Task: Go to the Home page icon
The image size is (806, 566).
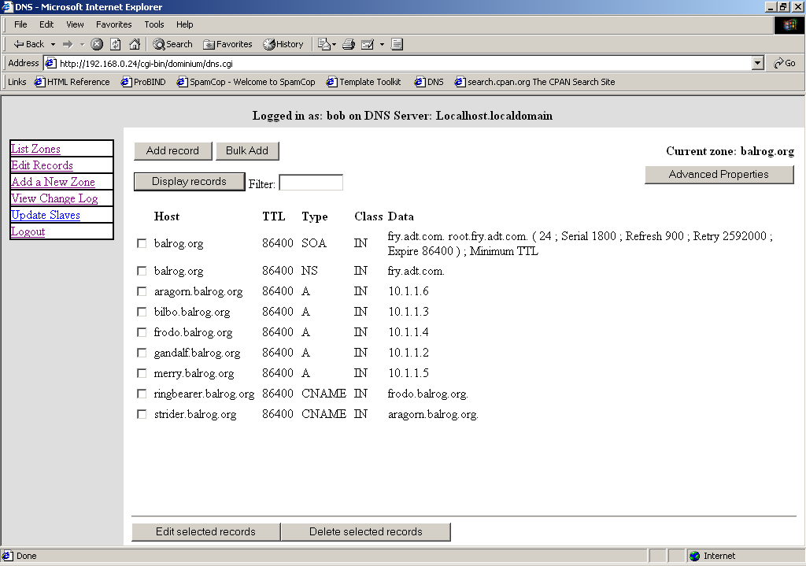Action: point(135,44)
